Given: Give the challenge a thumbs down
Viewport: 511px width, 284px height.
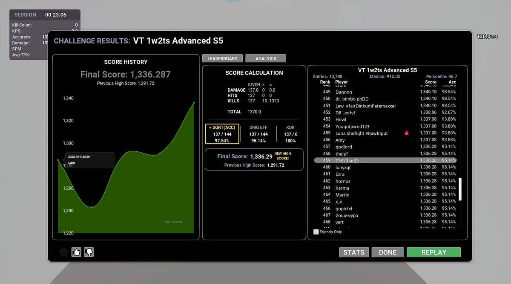Looking at the screenshot, I should coord(89,252).
